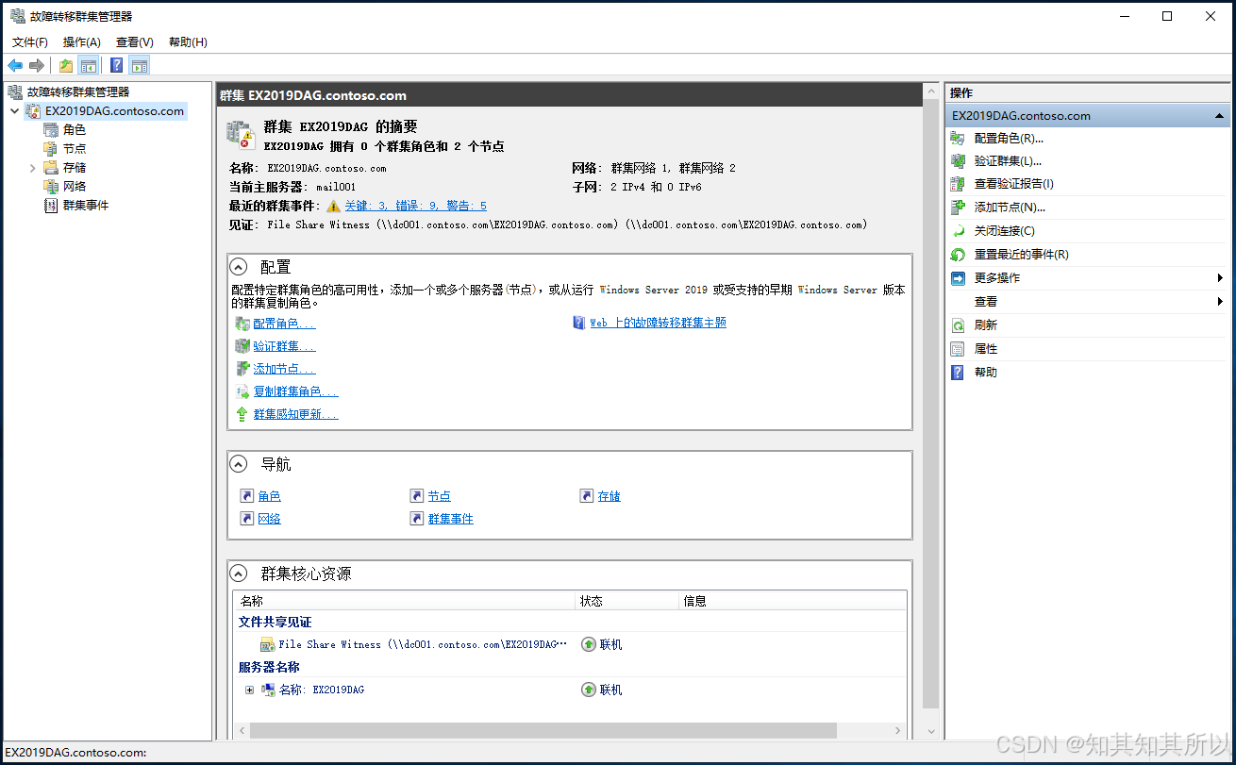Viewport: 1236px width, 765px height.
Task: Toggle the action pane toolbar icon
Action: pos(140,65)
